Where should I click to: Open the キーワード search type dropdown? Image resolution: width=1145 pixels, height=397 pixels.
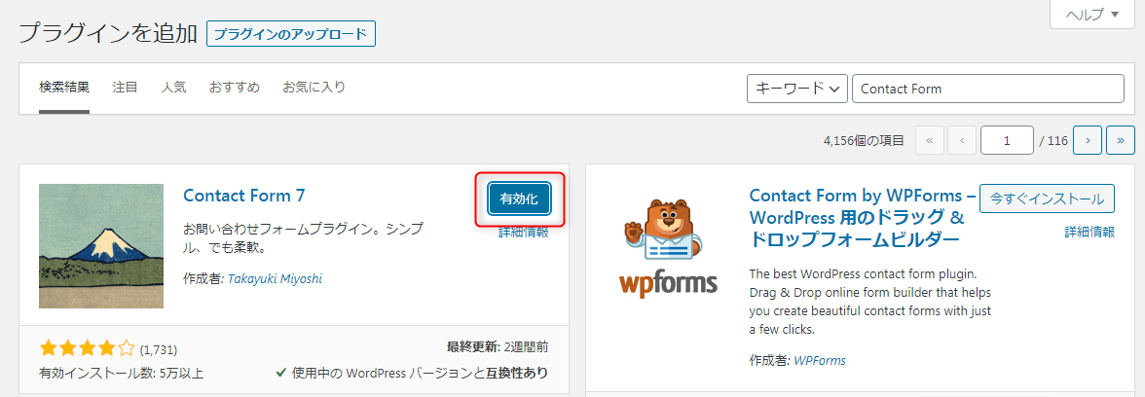tap(796, 89)
